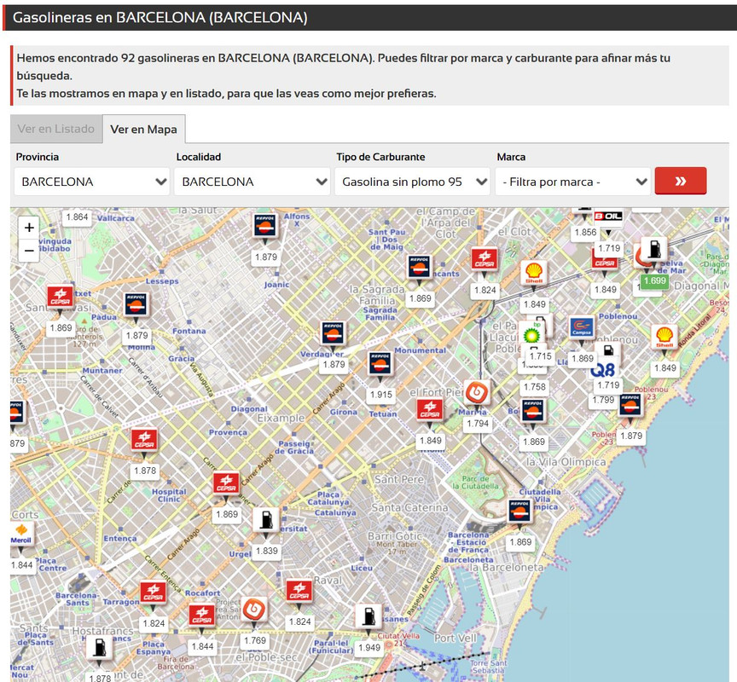The height and width of the screenshot is (682, 737).
Task: Click the BOIL station marker priced 1.719
Action: (608, 217)
